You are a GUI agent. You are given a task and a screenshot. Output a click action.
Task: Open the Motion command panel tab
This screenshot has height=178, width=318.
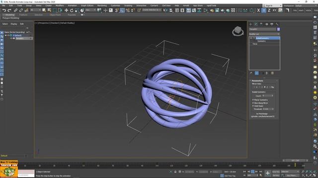click(x=266, y=24)
